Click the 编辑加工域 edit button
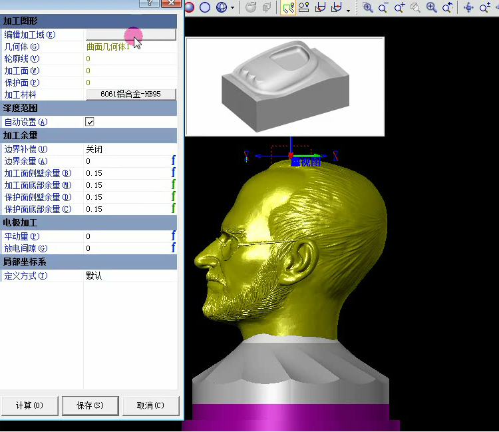The width and height of the screenshot is (499, 432). click(131, 35)
